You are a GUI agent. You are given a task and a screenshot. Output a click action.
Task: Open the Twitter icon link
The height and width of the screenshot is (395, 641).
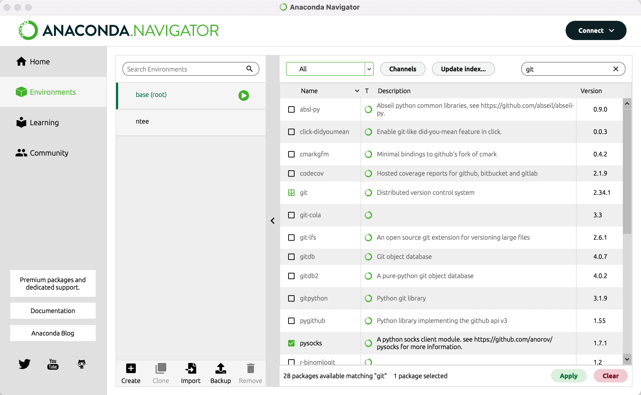tap(24, 364)
